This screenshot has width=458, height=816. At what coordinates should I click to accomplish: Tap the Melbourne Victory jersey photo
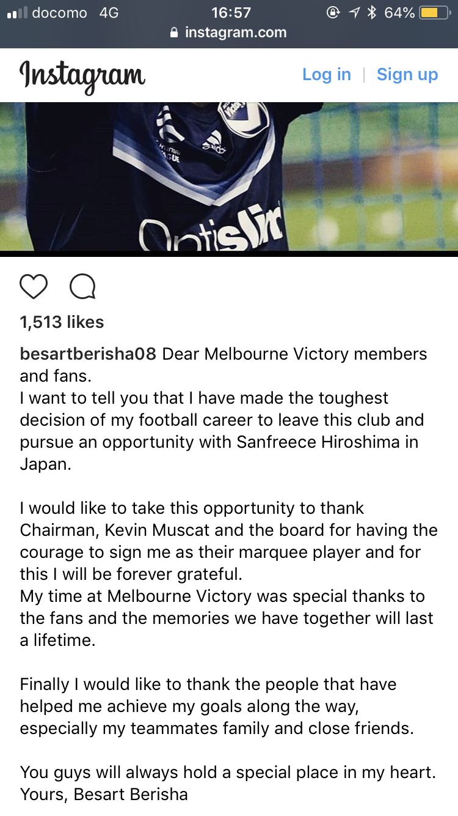(229, 176)
